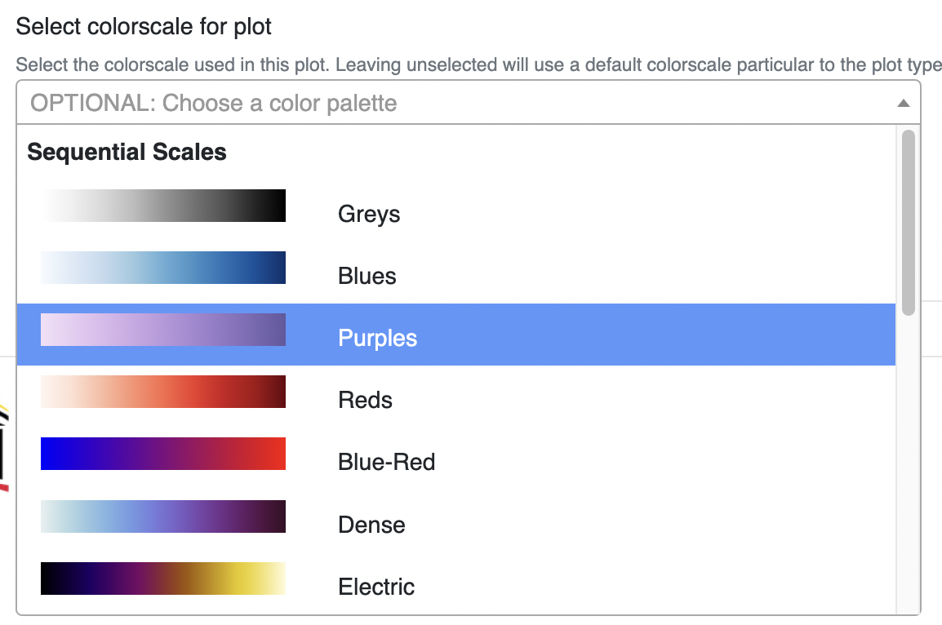Select the Blues gradient preview
Viewport: 942px width, 625px height.
pos(162,268)
